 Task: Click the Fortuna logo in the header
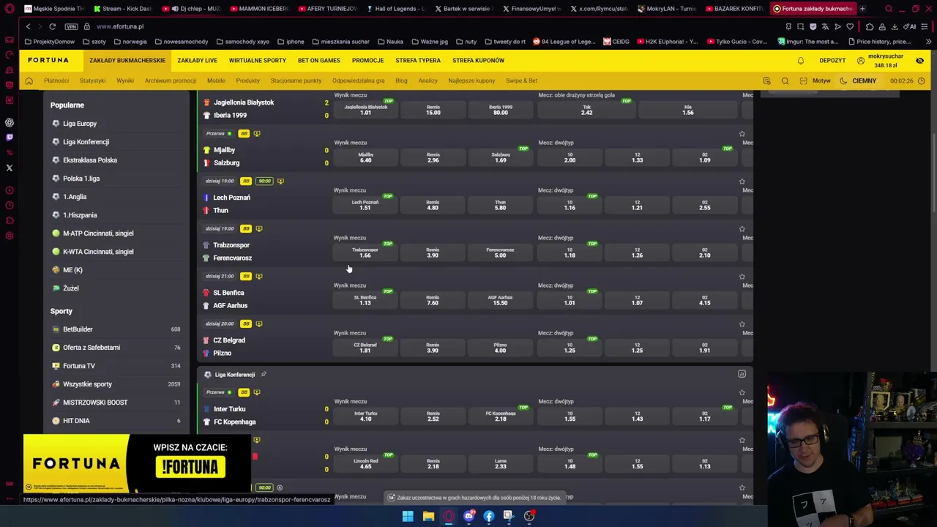[x=48, y=60]
